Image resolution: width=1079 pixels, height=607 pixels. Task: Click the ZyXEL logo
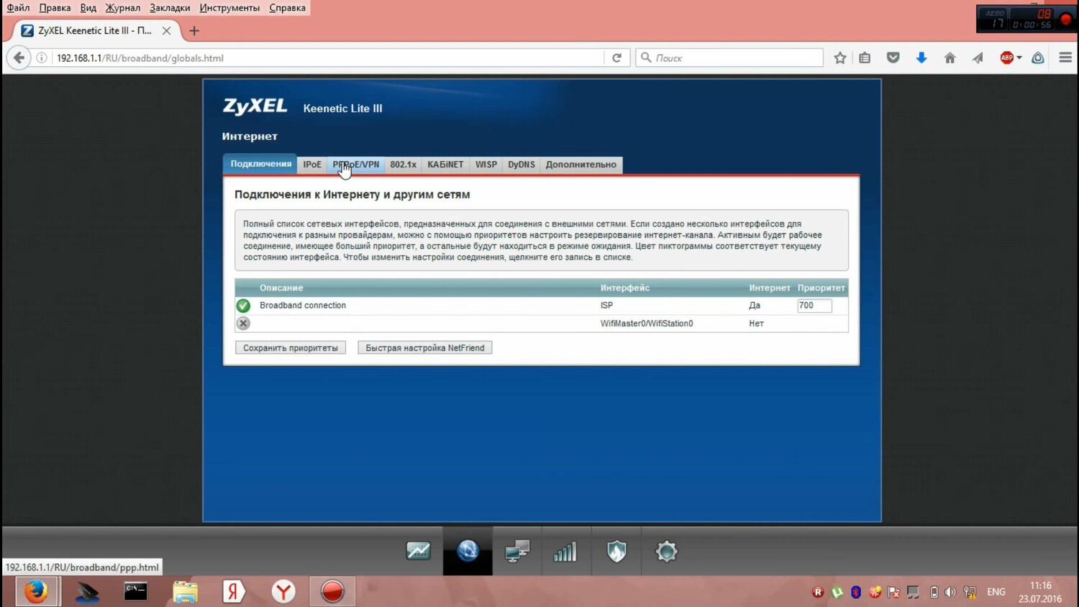(x=255, y=106)
